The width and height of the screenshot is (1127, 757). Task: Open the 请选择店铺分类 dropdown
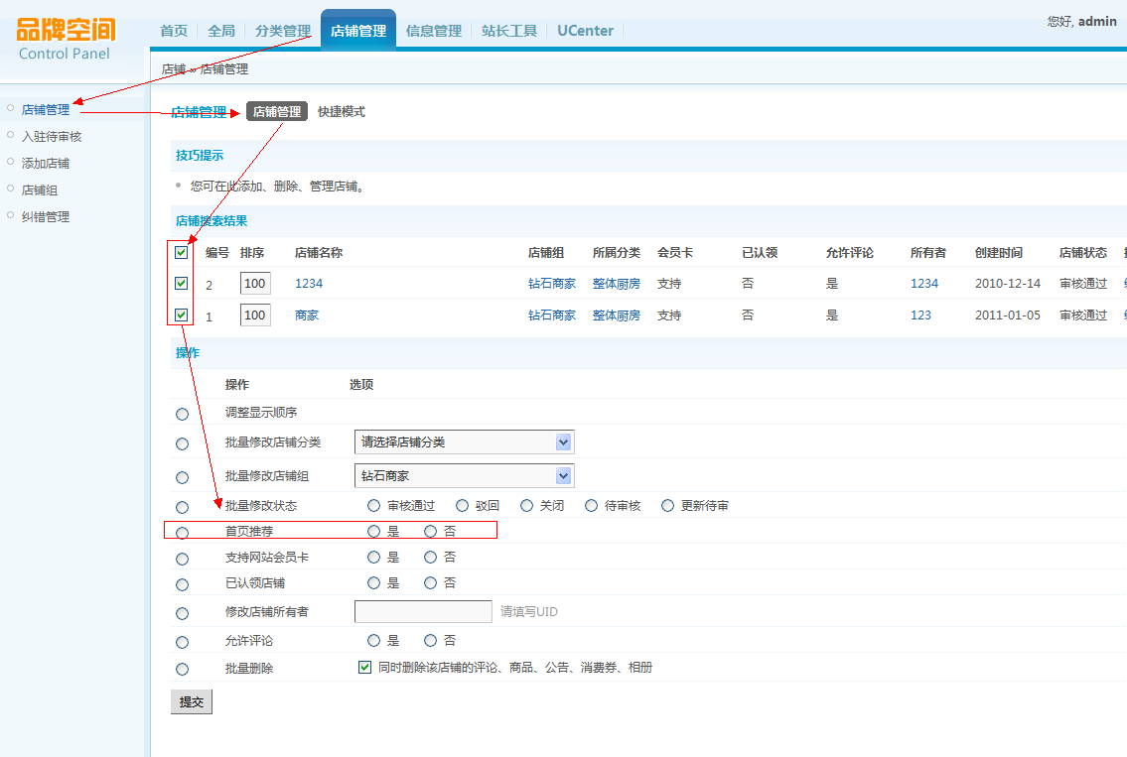coord(464,442)
